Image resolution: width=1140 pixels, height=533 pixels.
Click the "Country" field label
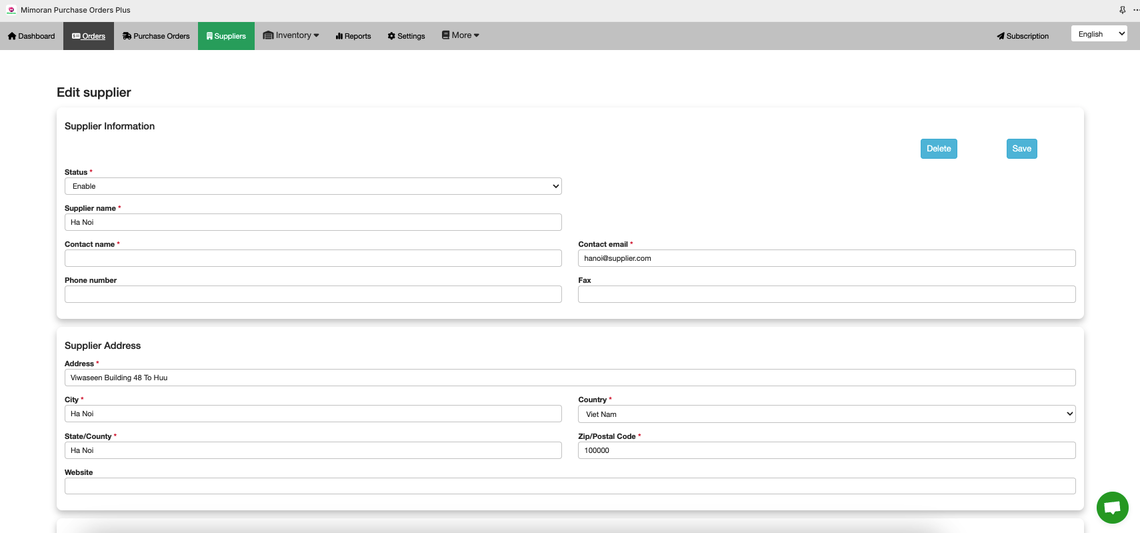(592, 400)
